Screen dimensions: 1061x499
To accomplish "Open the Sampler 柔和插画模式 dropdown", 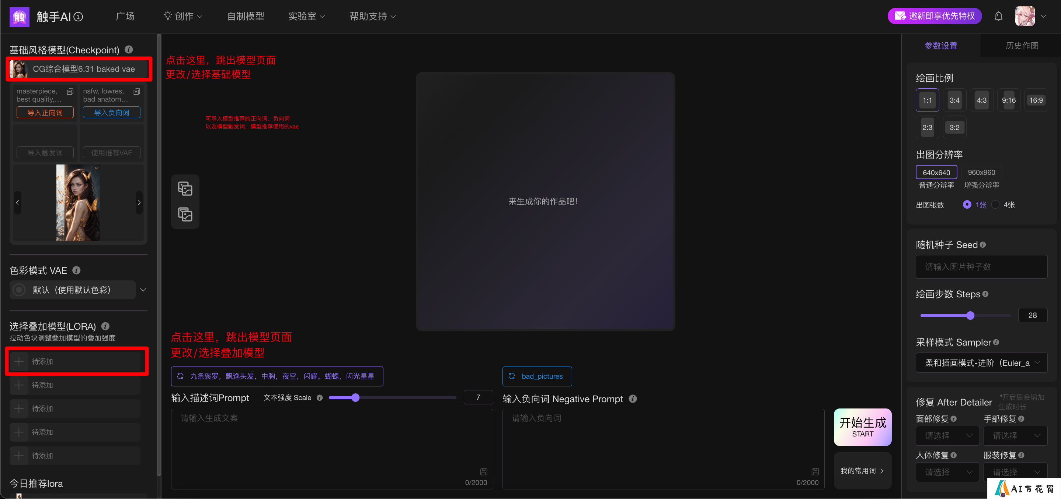I will tap(981, 362).
